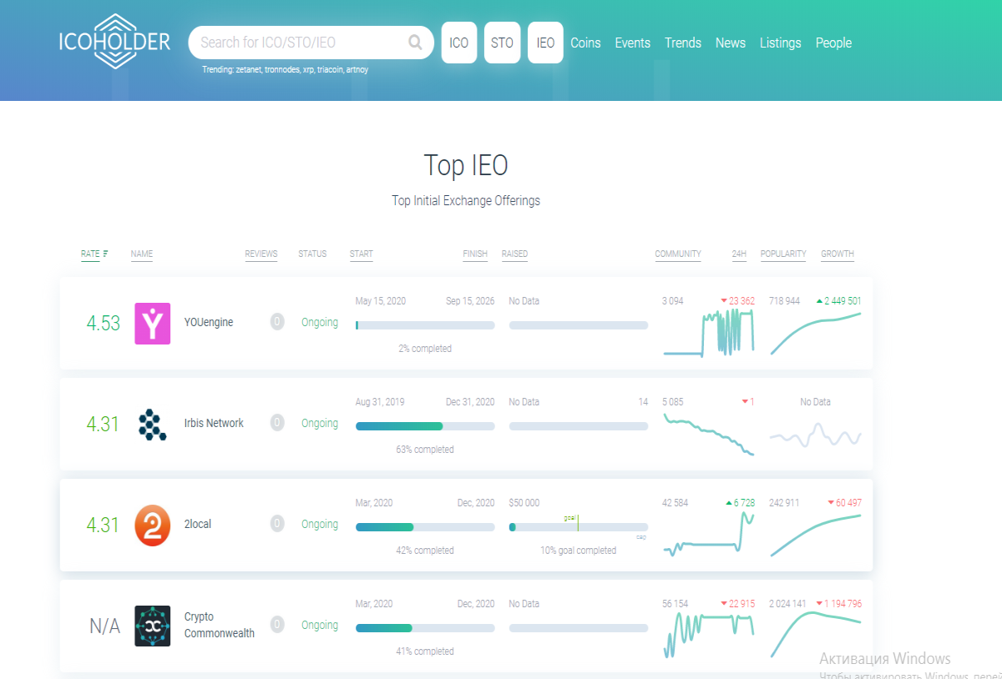Select the STO button in header
The height and width of the screenshot is (679, 1002).
pos(502,43)
